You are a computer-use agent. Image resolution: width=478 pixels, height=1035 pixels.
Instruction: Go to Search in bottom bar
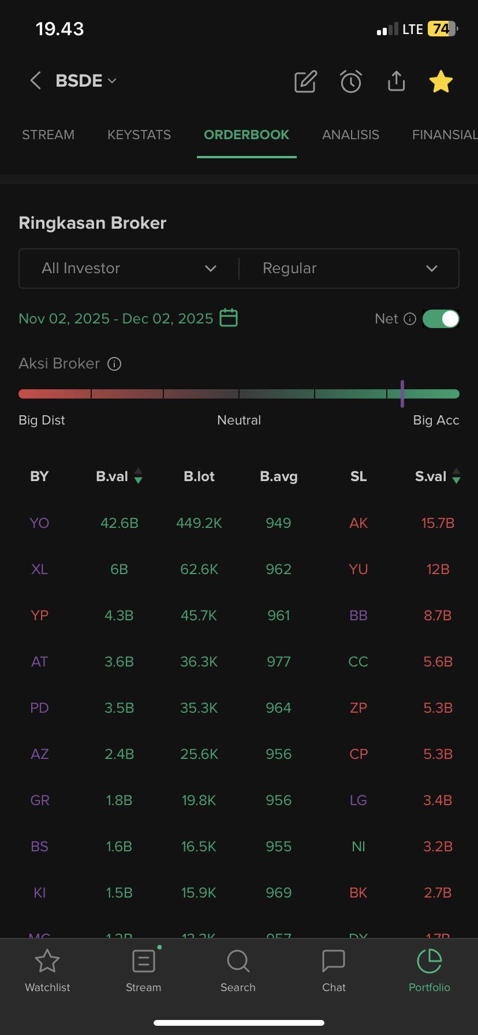238,971
